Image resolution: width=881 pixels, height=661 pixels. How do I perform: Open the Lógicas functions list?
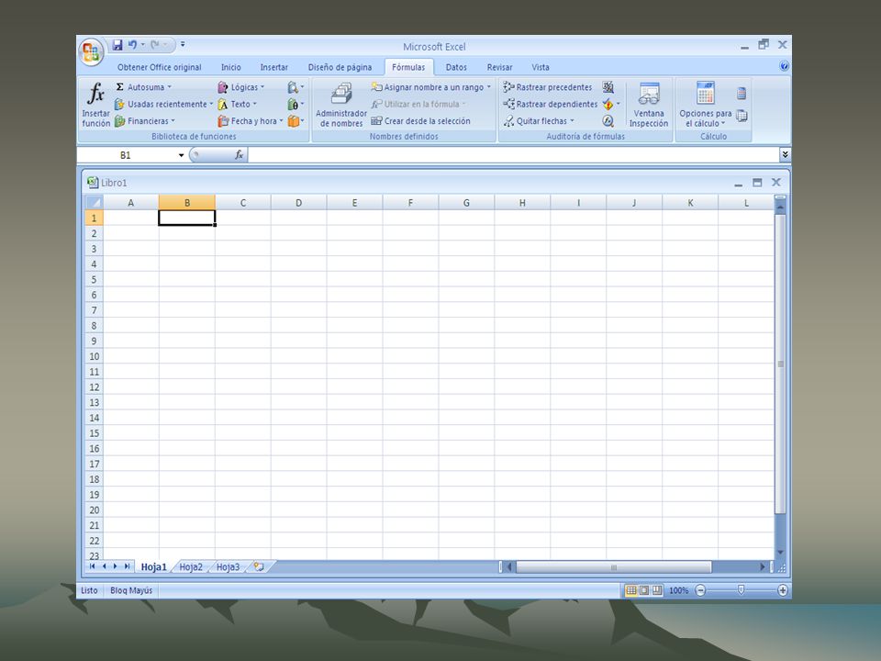point(241,87)
